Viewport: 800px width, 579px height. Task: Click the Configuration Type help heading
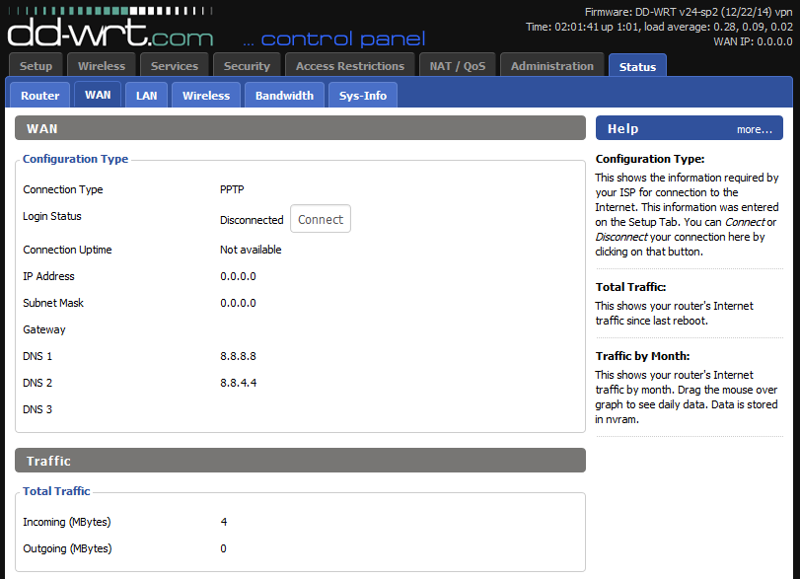650,159
